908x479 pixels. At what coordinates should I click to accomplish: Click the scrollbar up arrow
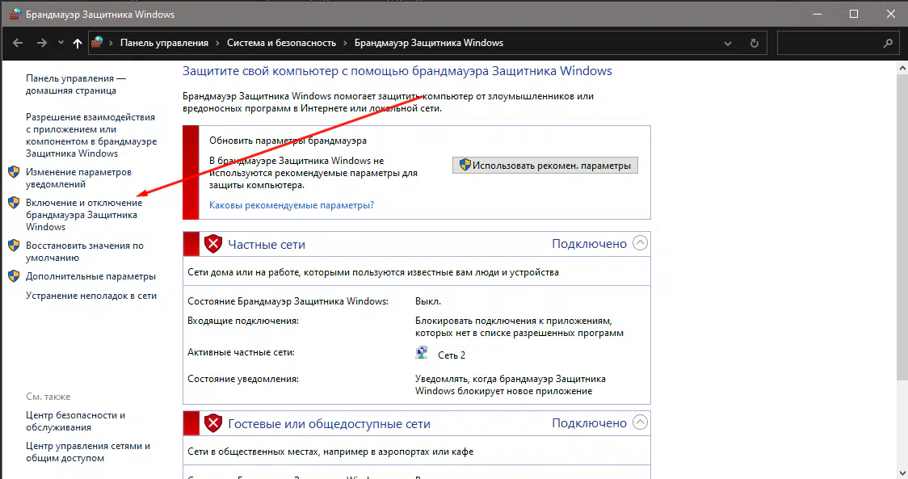tap(902, 69)
